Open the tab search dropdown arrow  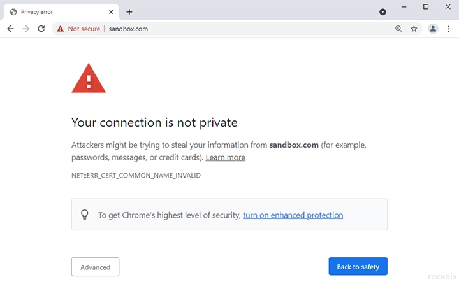coord(382,12)
